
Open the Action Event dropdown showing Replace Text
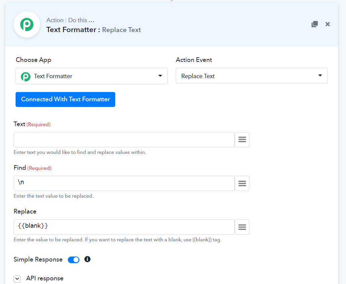252,76
